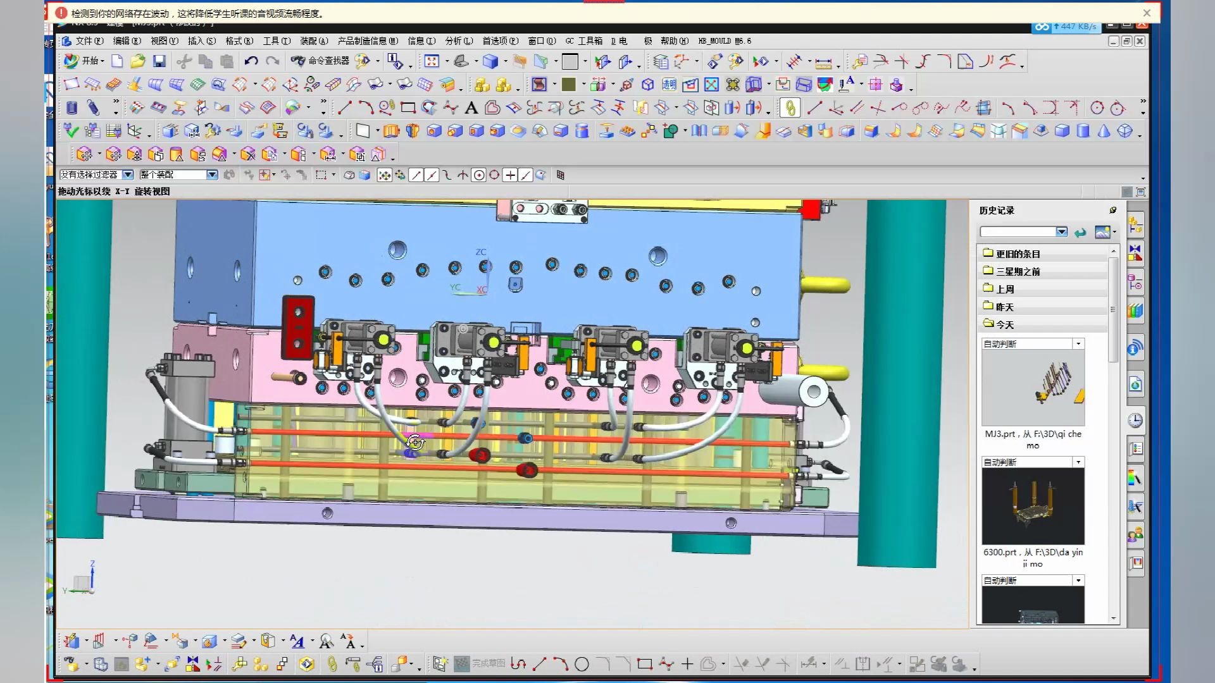Click the olive green color swatch

coord(568,85)
